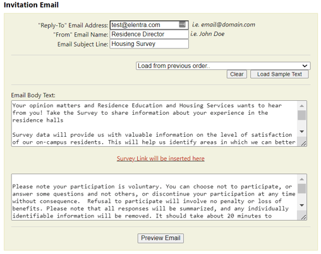321x254 pixels.
Task: Click the upper textarea resize handle
Action: [303, 144]
